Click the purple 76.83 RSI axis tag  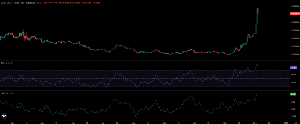click(293, 68)
